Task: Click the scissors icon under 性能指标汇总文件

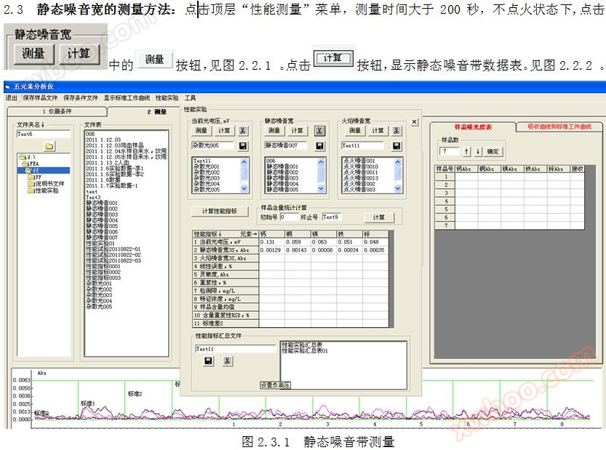Action: pyautogui.click(x=227, y=361)
